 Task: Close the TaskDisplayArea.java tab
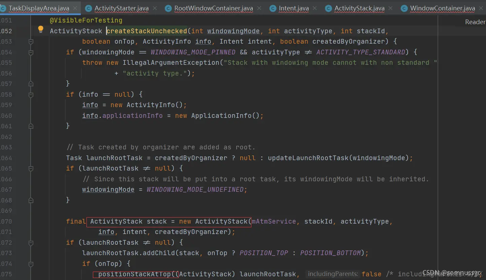75,8
